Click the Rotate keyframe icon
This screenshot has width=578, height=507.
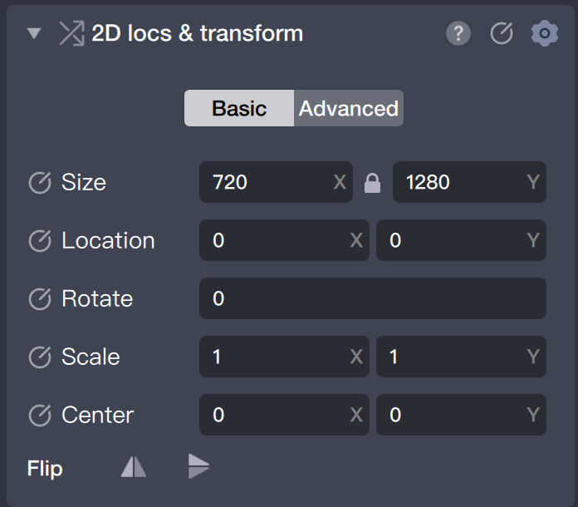40,299
